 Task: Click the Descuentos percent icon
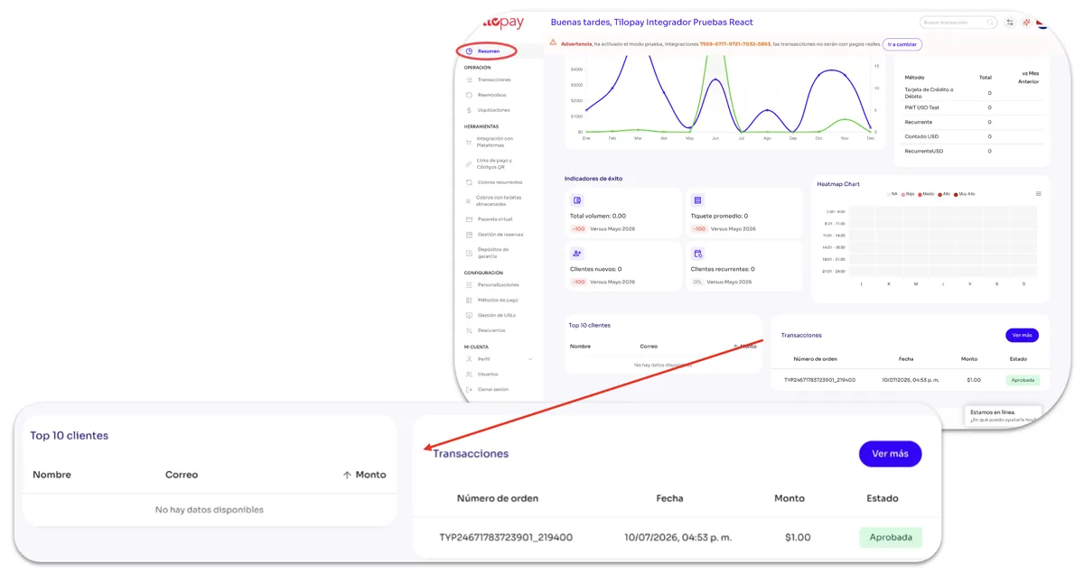point(469,330)
